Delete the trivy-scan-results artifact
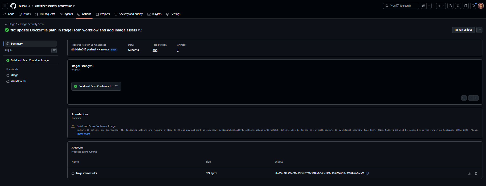 pos(476,173)
